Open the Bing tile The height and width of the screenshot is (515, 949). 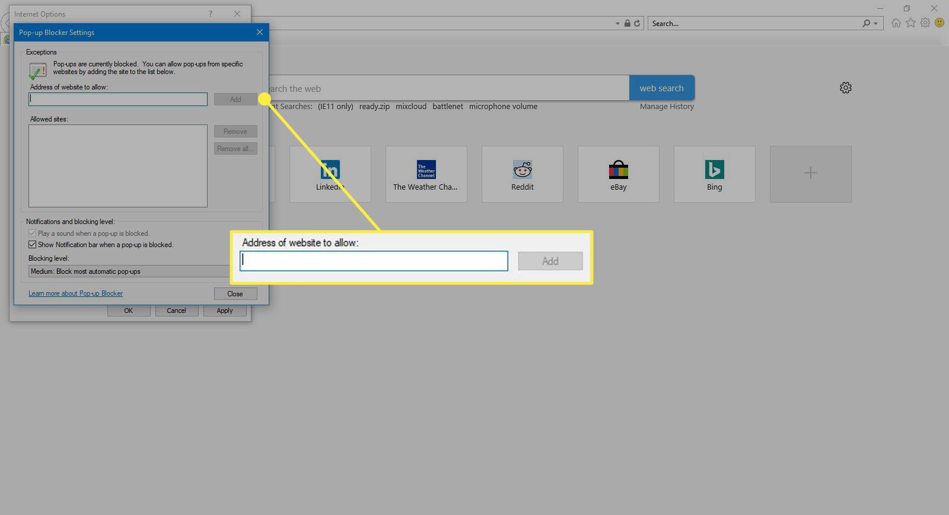click(714, 174)
